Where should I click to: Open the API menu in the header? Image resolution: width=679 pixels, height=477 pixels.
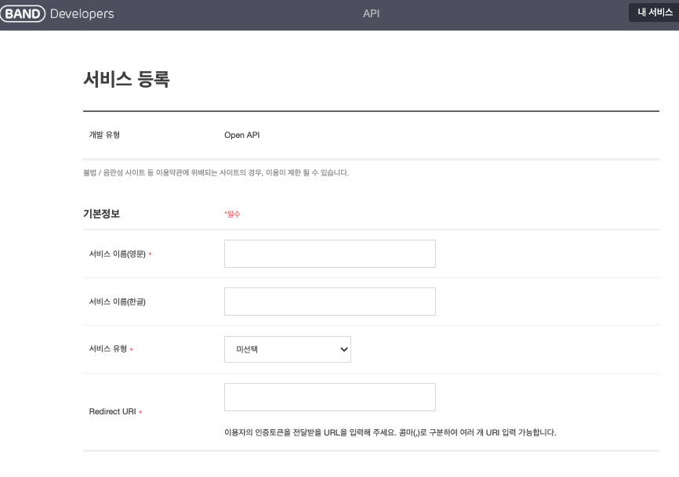(x=371, y=13)
